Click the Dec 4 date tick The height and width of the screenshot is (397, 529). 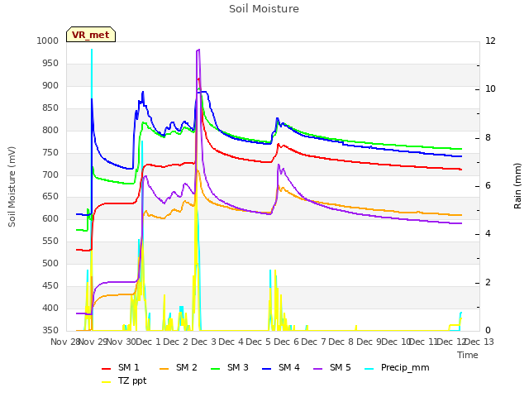(231, 342)
